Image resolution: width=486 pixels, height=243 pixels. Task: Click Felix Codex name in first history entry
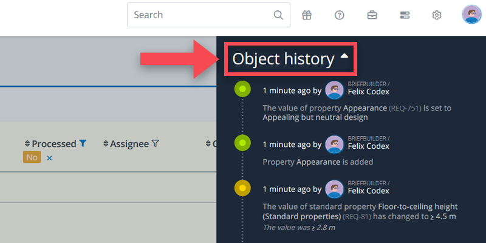(368, 92)
